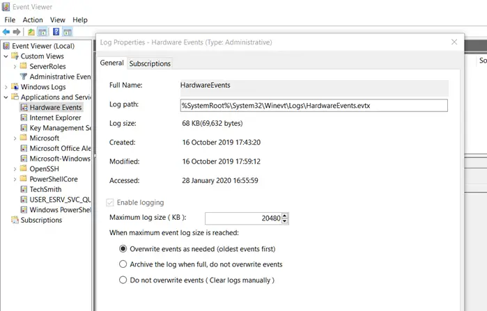487x311 pixels.
Task: Open the Action menu
Action: click(32, 20)
